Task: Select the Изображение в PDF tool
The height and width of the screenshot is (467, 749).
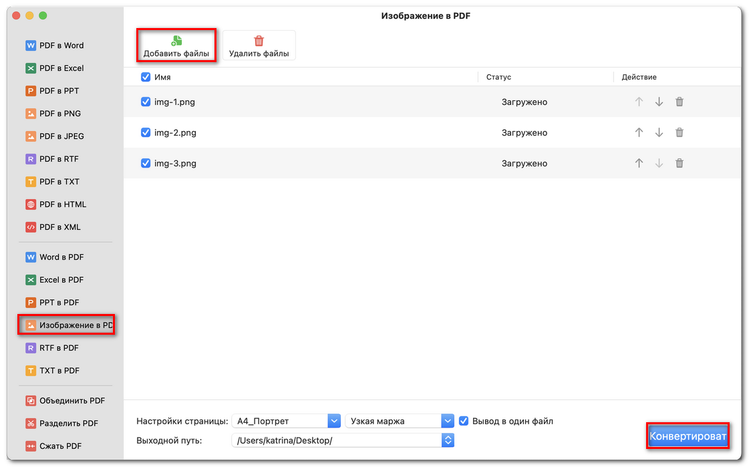Action: coord(65,325)
